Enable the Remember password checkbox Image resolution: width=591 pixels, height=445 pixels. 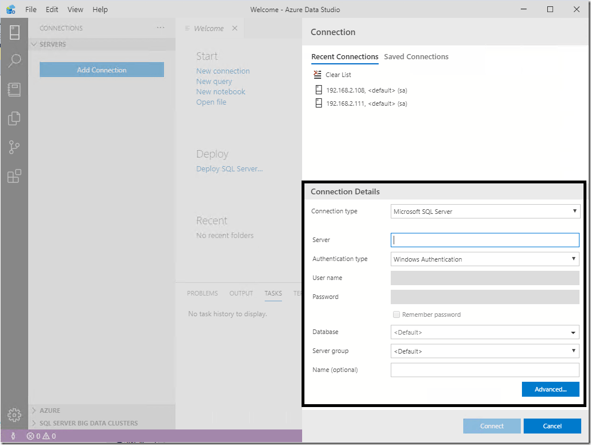(396, 314)
